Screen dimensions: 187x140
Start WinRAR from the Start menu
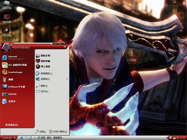pyautogui.click(x=12, y=94)
